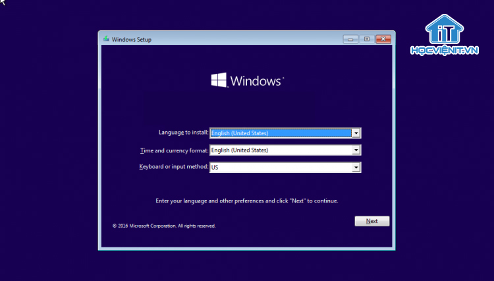Screen dimensions: 494x281
Task: Click the '2016 Microsoft Corporation' copyright text
Action: click(164, 226)
